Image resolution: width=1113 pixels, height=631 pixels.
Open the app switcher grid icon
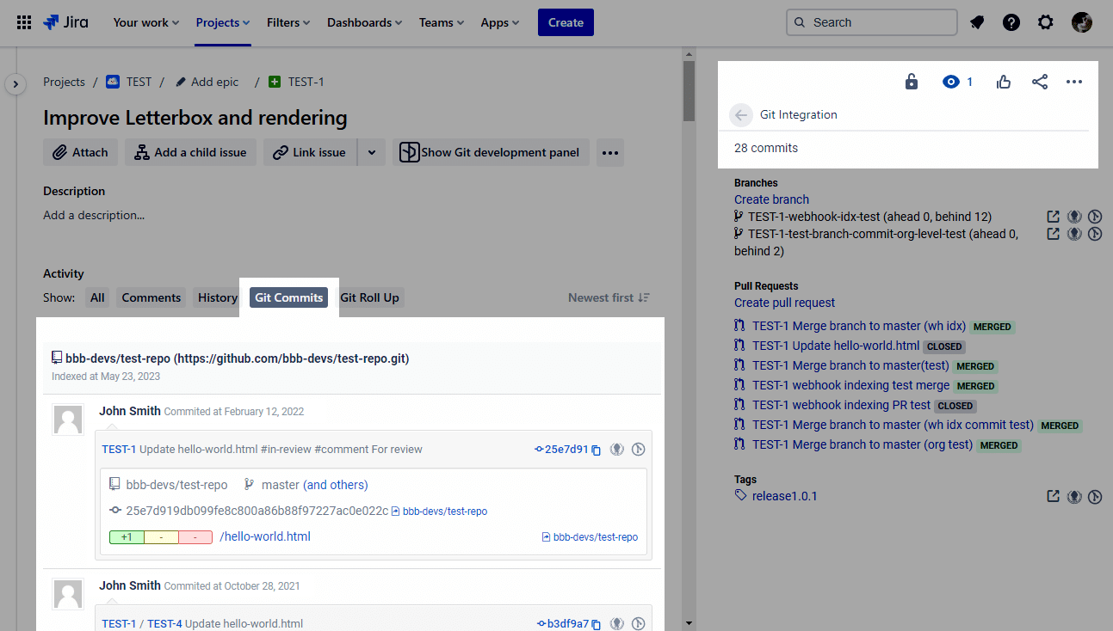[24, 22]
